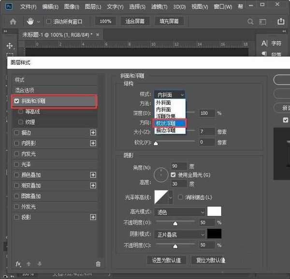Open the 图层(L) menu
The width and height of the screenshot is (290, 279).
(x=94, y=7)
